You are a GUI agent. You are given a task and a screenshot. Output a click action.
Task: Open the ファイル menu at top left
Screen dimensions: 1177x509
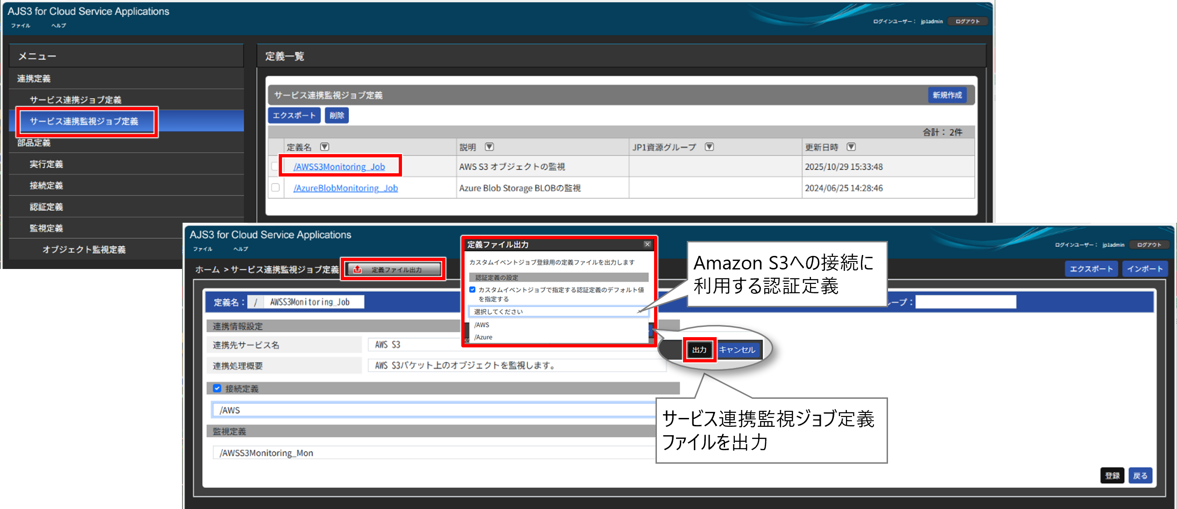[x=21, y=26]
